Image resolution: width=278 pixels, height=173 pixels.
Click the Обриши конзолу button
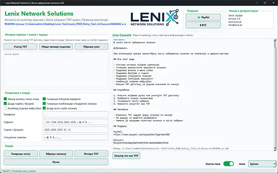pyautogui.click(x=56, y=154)
